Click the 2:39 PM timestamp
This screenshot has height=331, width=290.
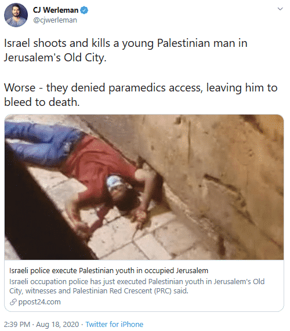pyautogui.click(x=17, y=324)
